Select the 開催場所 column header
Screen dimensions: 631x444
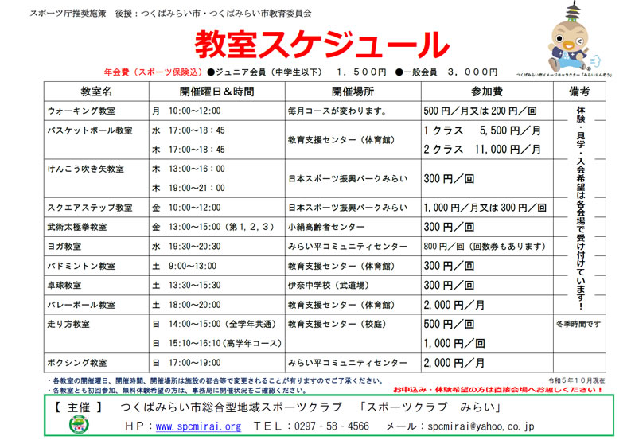click(352, 91)
